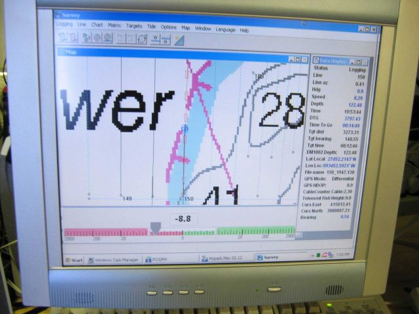Click survey line label 150 on map
Screen dimensions: 419x314
189,199
